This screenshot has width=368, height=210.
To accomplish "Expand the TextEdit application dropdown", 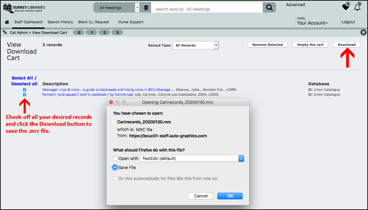I will coord(241,159).
